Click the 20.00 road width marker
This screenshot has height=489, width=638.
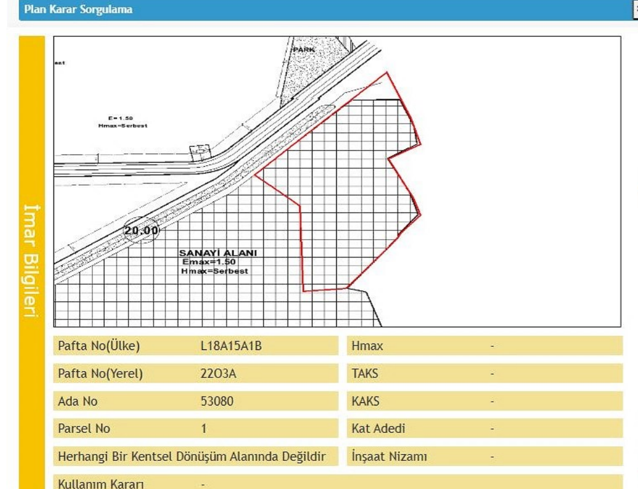point(141,231)
